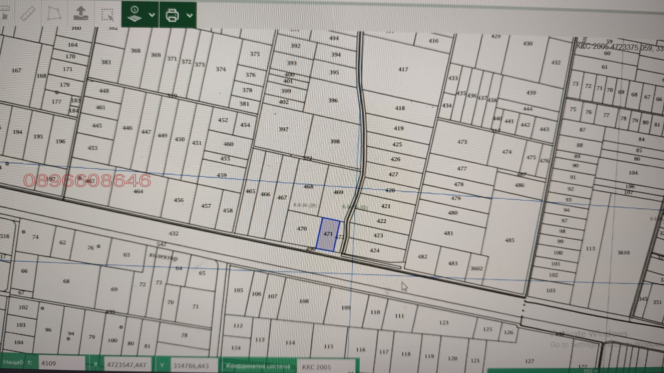Select the highlighted parcel 471
This screenshot has height=373, width=664.
[328, 235]
